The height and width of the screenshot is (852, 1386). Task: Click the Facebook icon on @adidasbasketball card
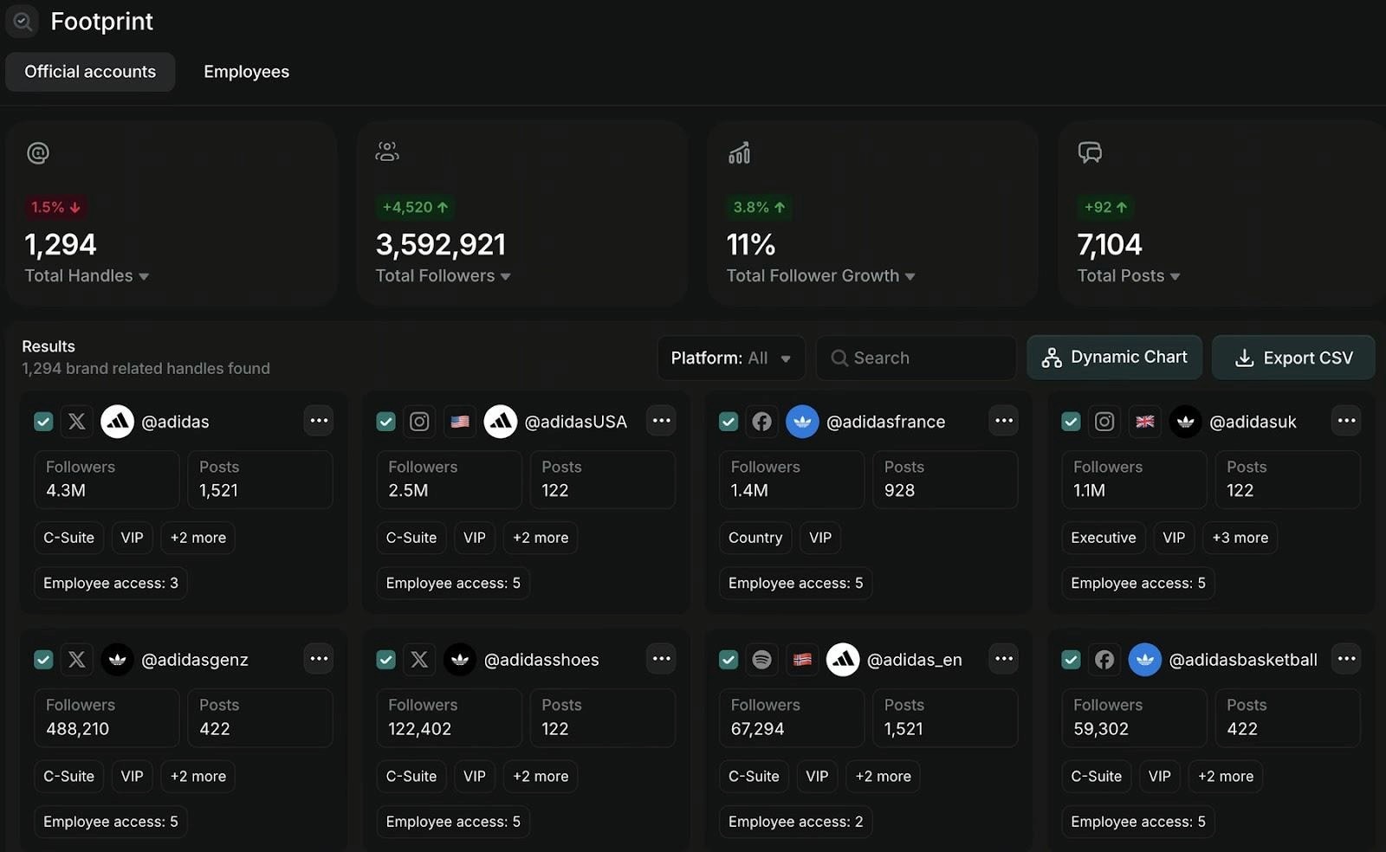coord(1104,660)
